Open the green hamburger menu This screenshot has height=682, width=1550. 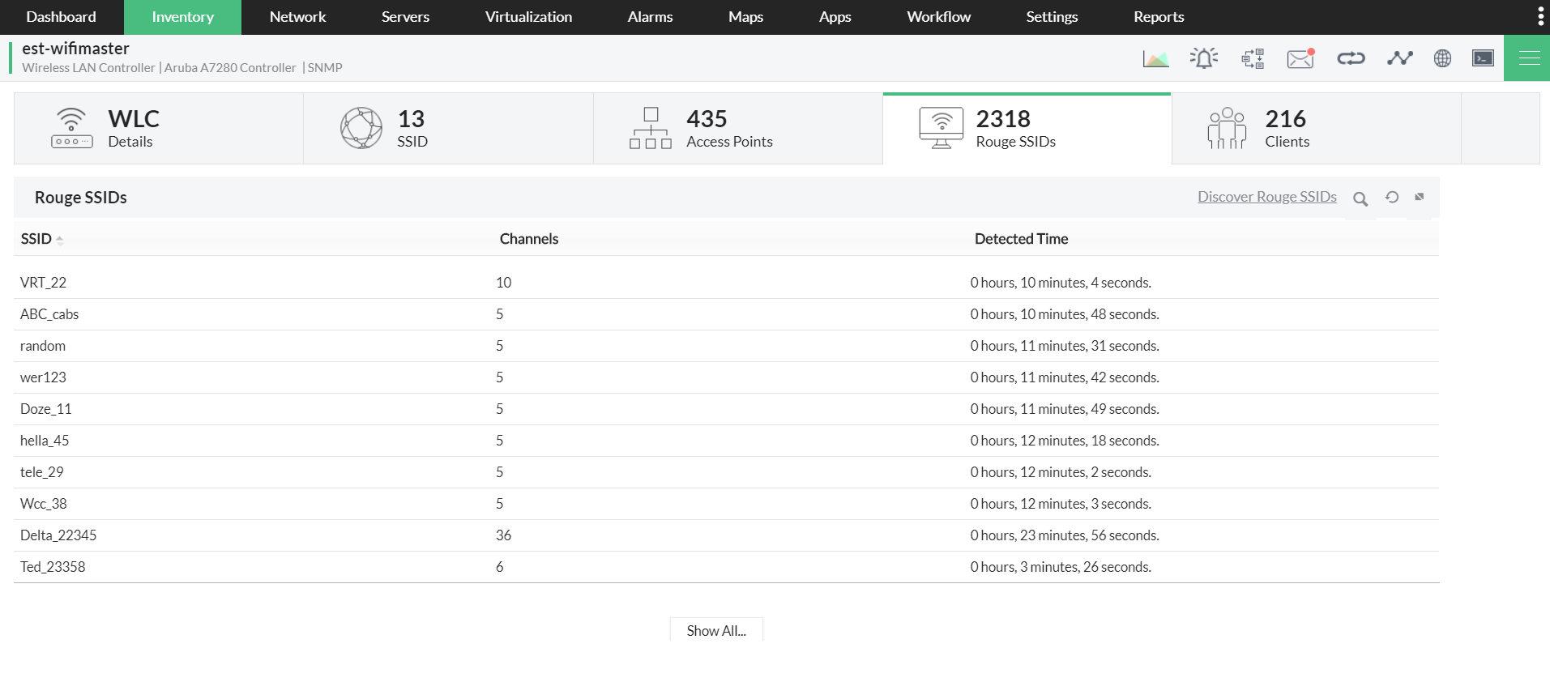1529,58
